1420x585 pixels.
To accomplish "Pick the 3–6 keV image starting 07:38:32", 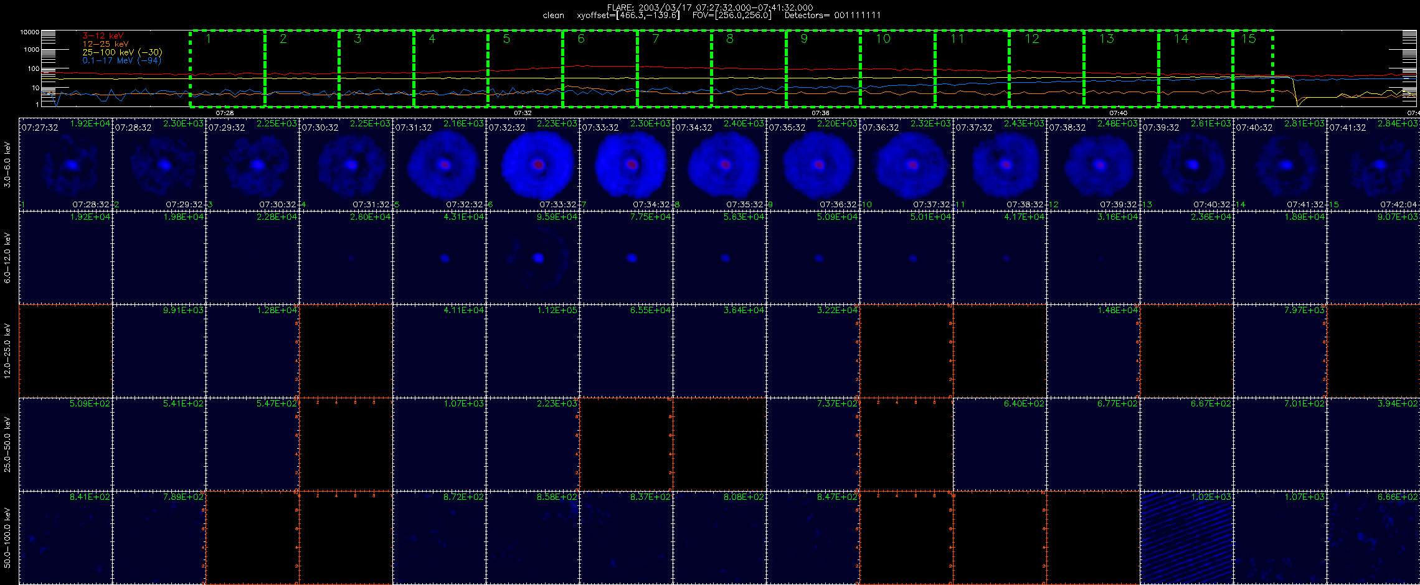I will (x=1094, y=164).
